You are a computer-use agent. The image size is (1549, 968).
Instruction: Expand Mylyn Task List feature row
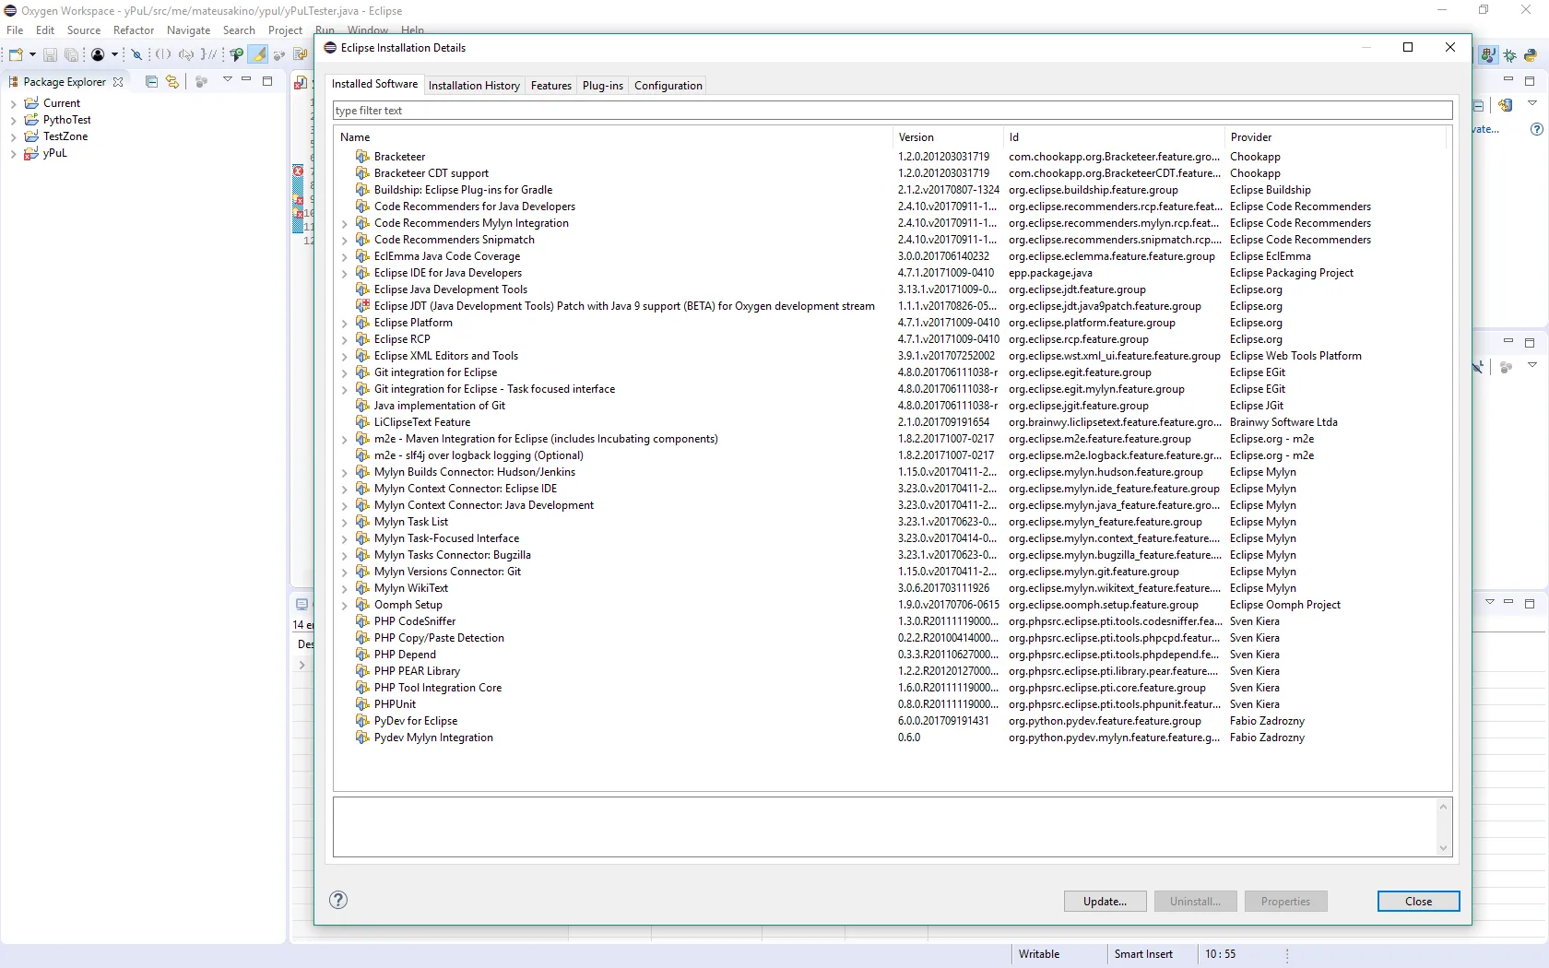pyautogui.click(x=345, y=523)
